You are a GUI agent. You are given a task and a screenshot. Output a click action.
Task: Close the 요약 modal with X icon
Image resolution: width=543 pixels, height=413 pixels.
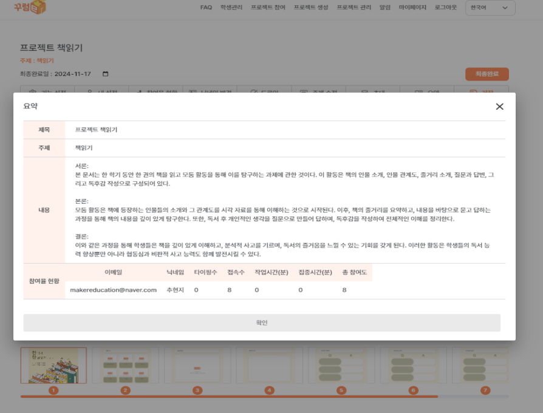499,107
